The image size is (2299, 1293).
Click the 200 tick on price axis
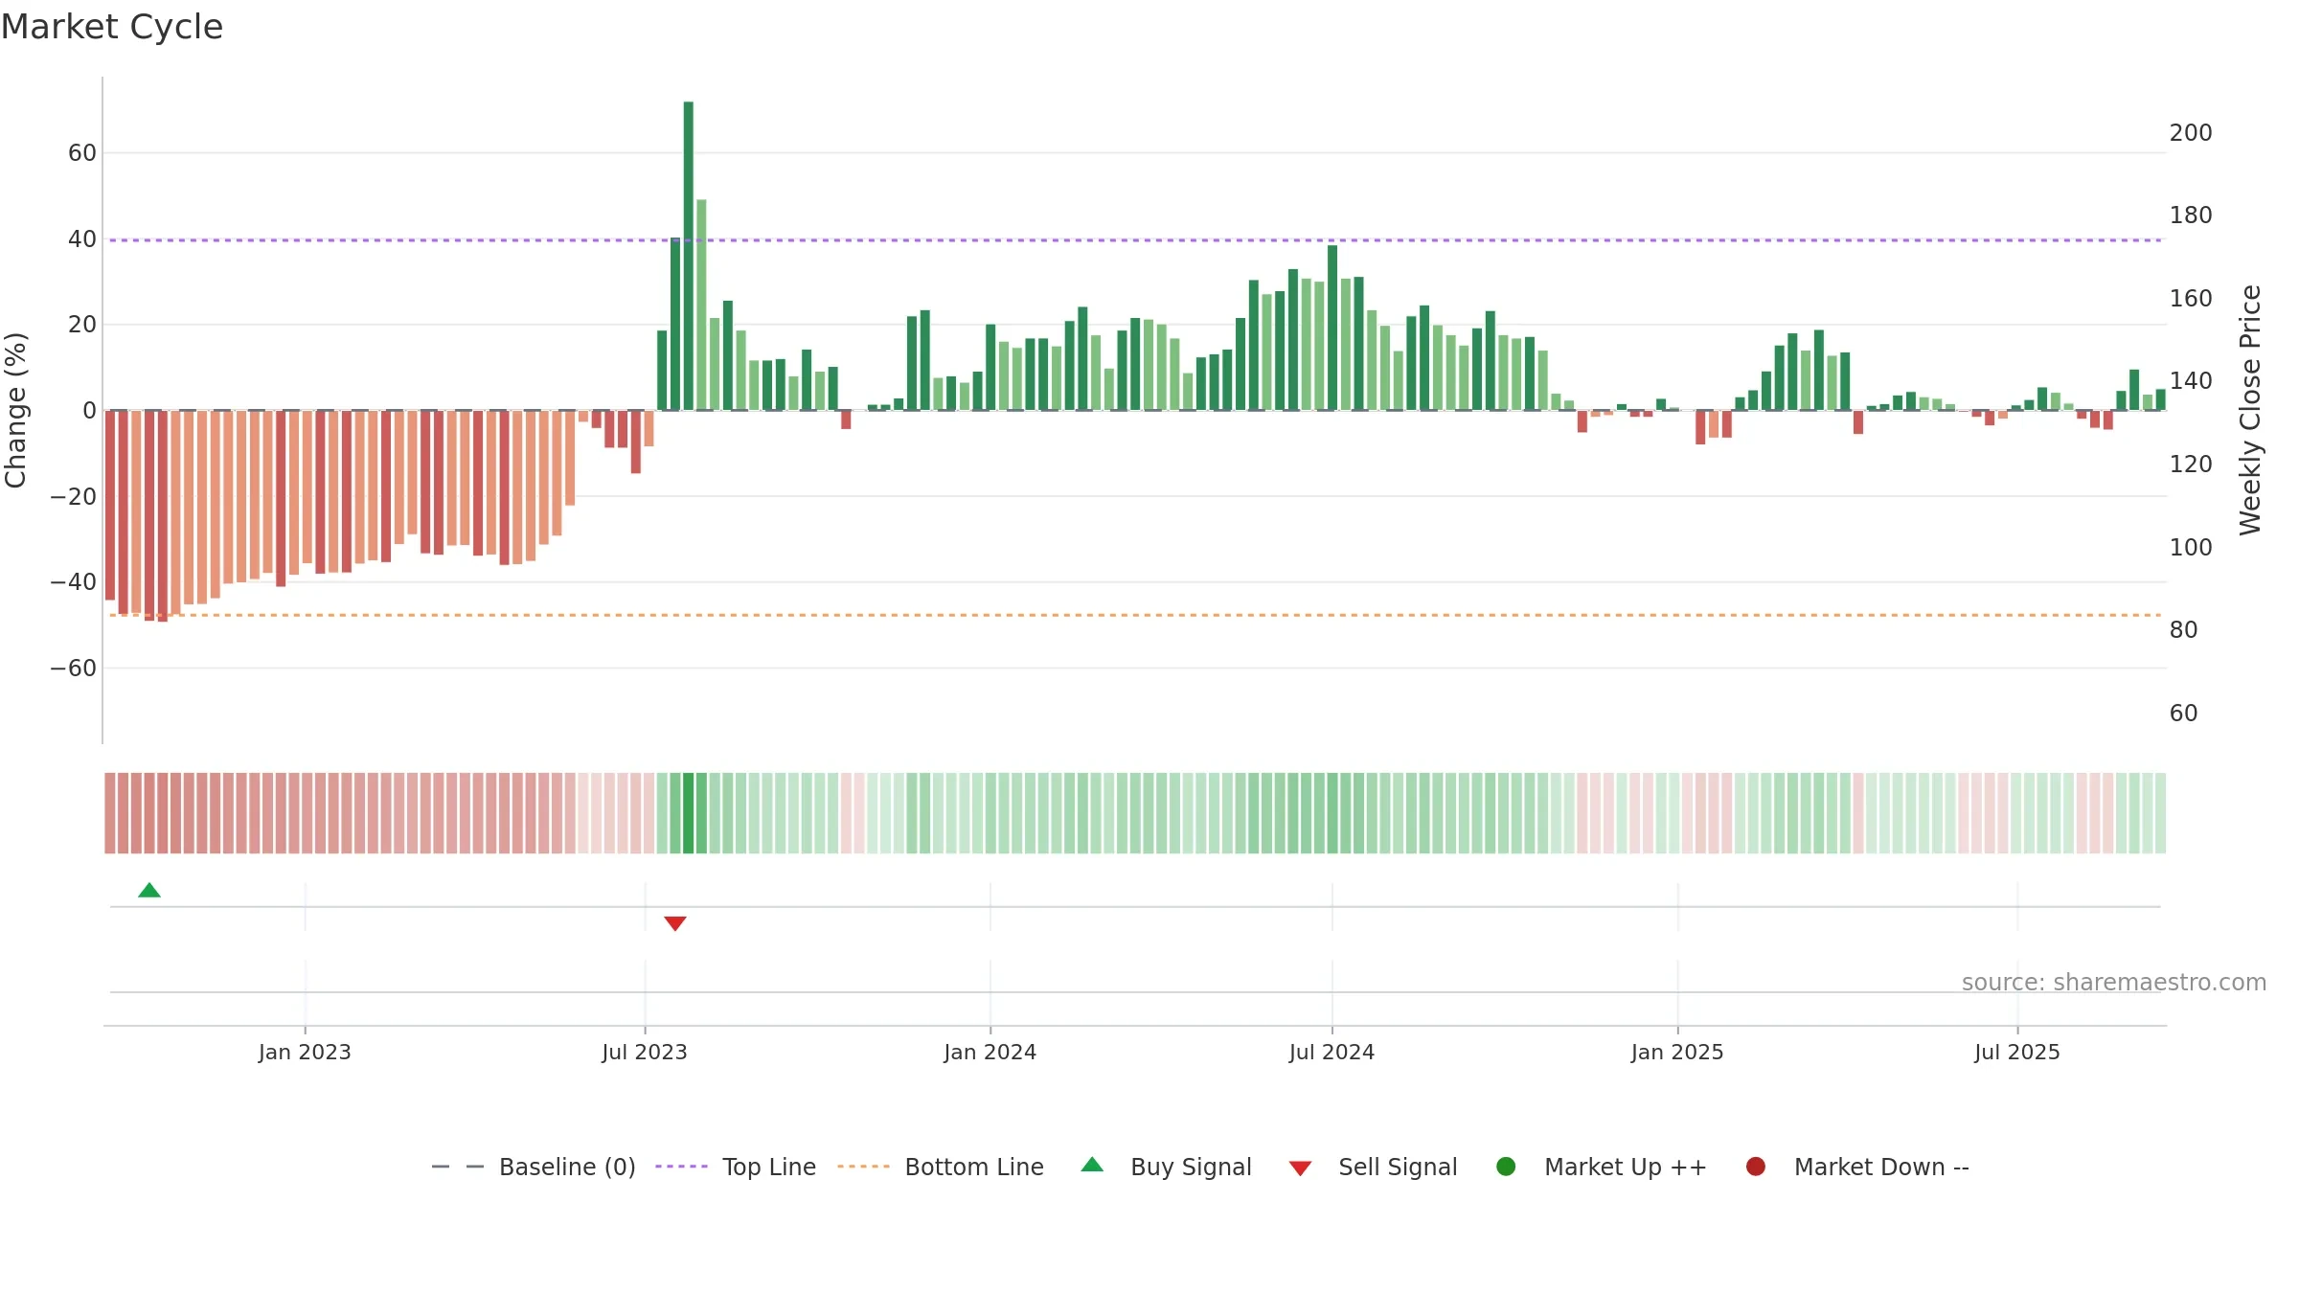(x=2191, y=133)
